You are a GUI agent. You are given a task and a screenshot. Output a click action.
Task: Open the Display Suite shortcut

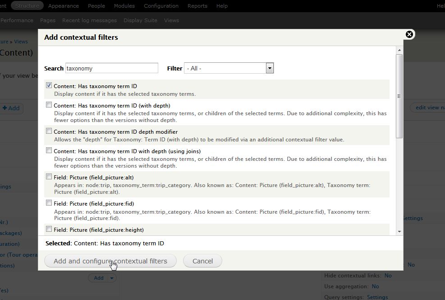(140, 20)
